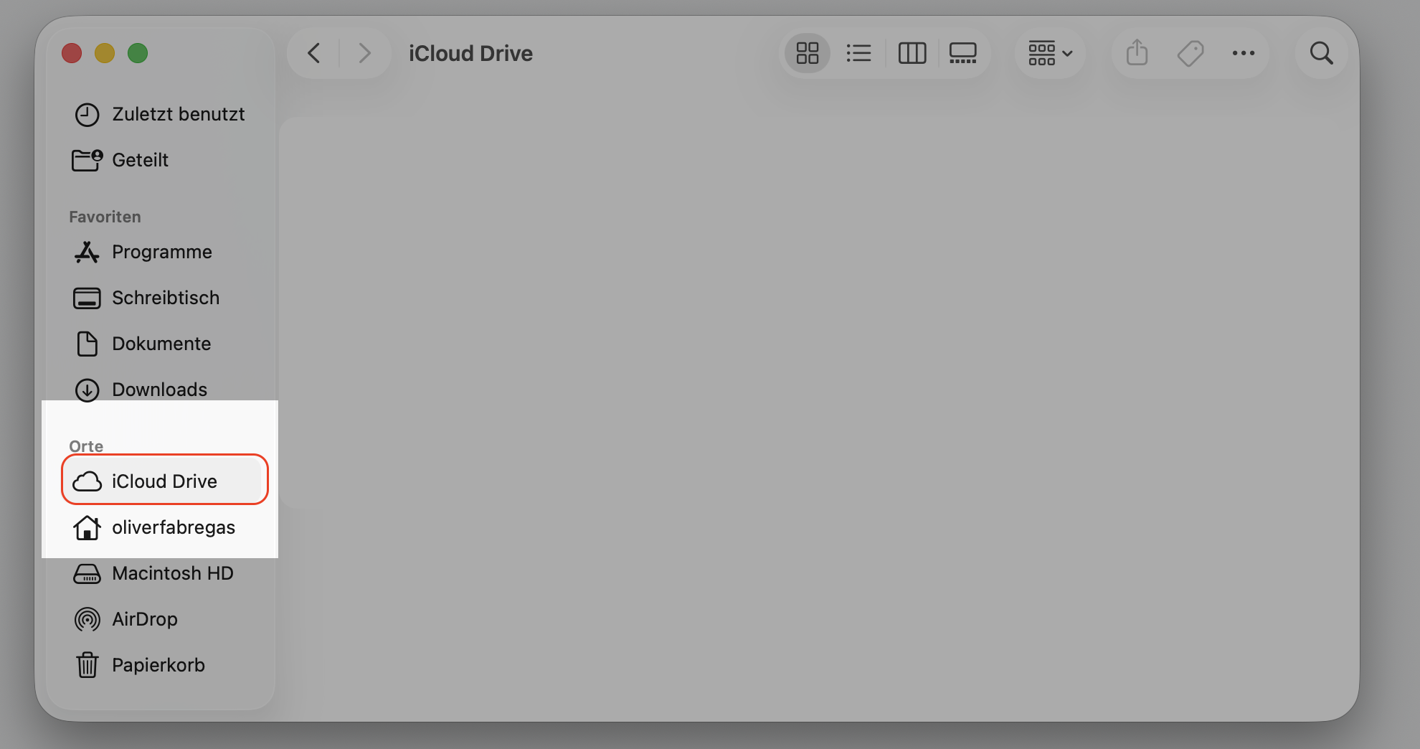Click the tag icon in toolbar
This screenshot has height=749, width=1420.
pyautogui.click(x=1191, y=53)
